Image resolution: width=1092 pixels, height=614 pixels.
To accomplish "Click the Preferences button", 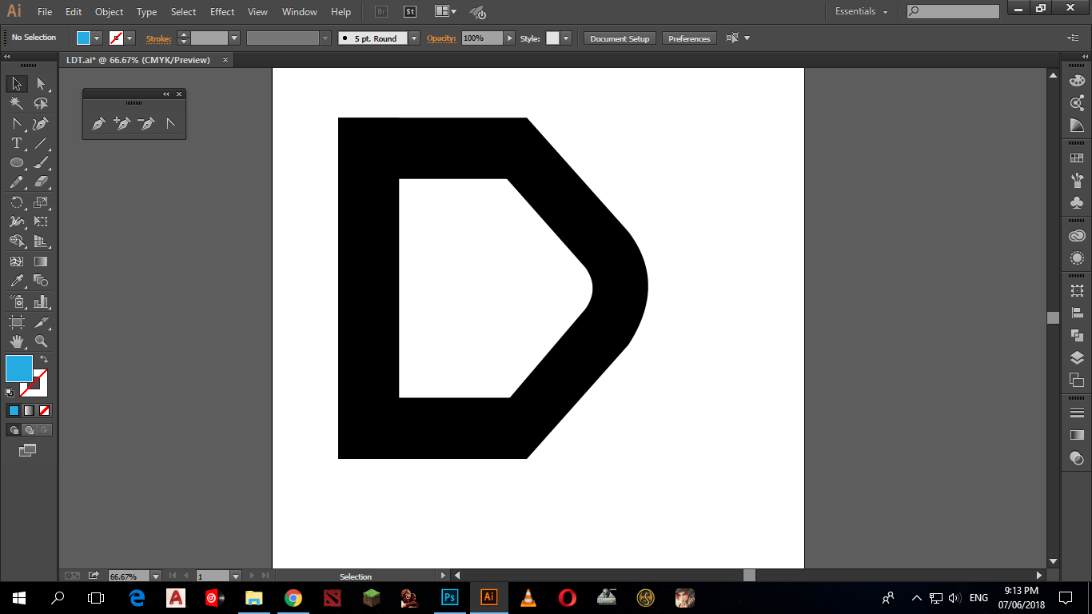I will [689, 38].
